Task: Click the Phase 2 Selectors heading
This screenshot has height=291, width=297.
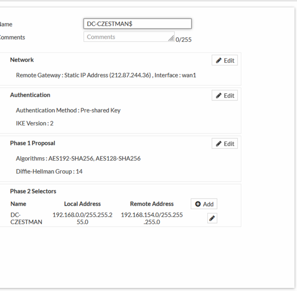Action: pyautogui.click(x=33, y=191)
